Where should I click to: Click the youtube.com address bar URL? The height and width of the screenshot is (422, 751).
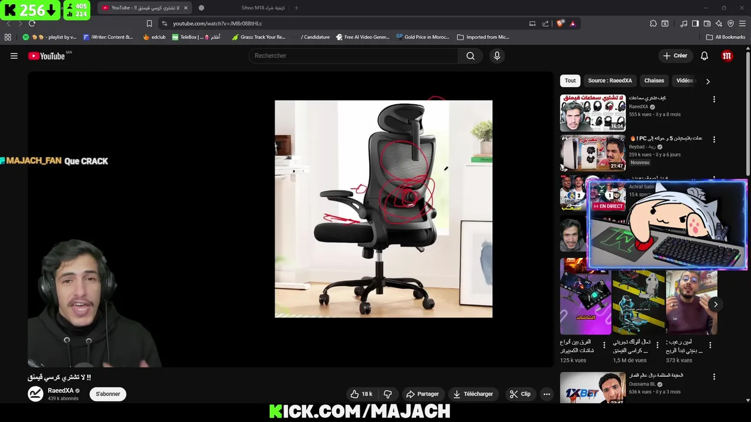click(217, 23)
